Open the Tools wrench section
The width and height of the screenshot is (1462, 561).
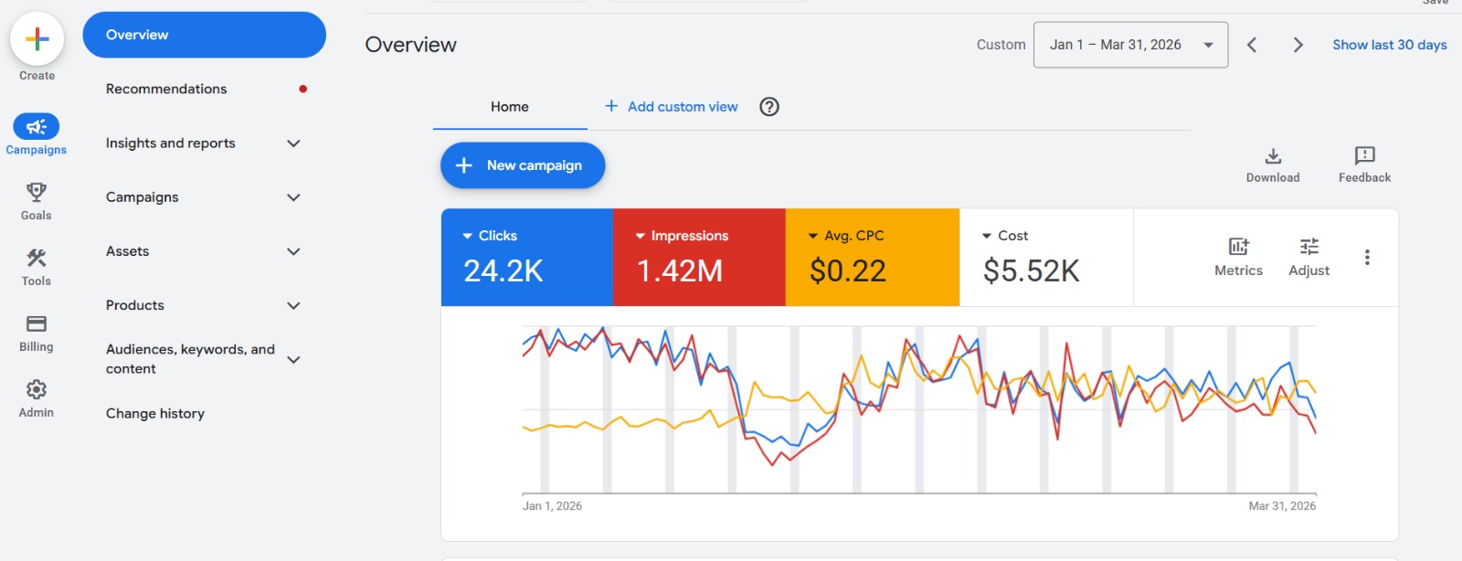click(37, 259)
